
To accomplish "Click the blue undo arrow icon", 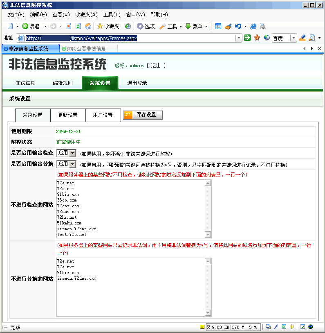I will [238, 26].
